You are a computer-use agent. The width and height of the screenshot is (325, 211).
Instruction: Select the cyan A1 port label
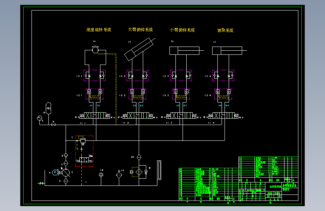pyautogui.click(x=91, y=105)
